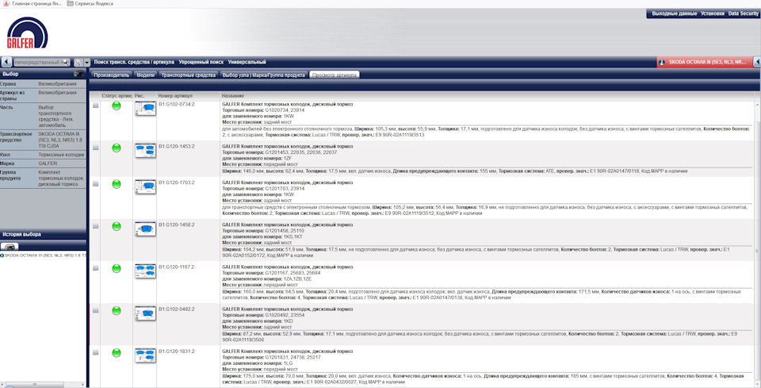Tick checkbox for article B1.G102-0734.2
Image resolution: width=761 pixels, height=388 pixels.
96,106
